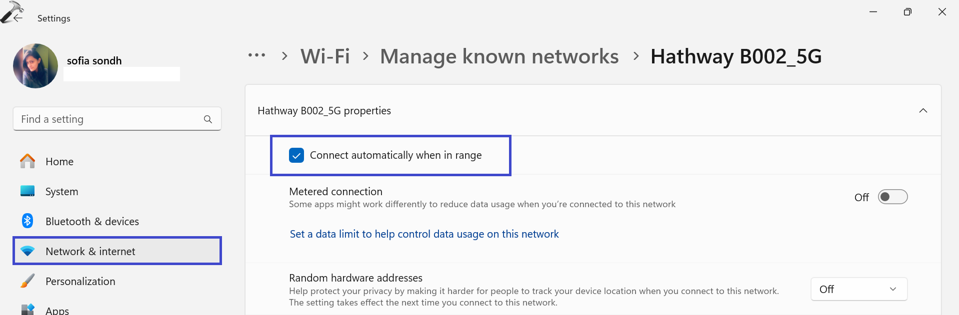Click the sofia sondh profile picture

pos(35,66)
